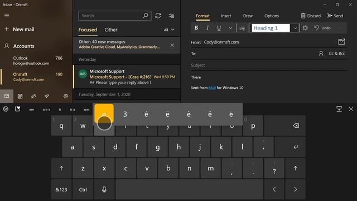Toggle Underline formatting
This screenshot has width=357, height=201.
[219, 28]
